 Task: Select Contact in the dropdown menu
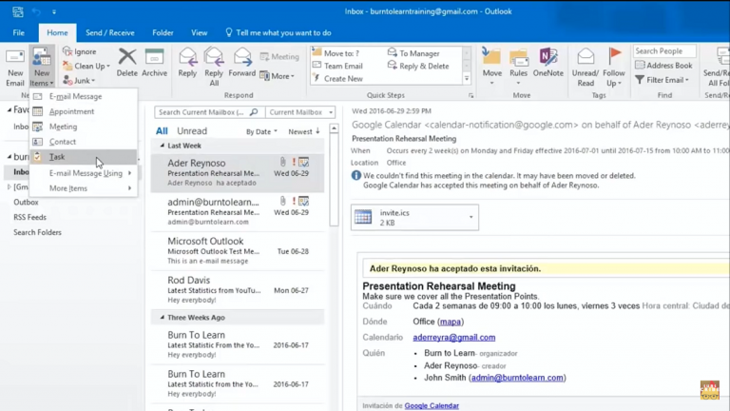(x=84, y=142)
